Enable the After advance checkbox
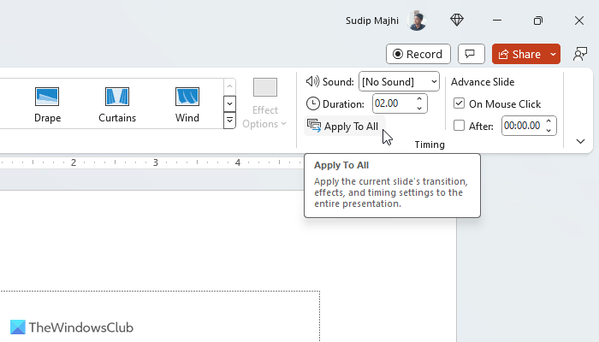599x342 pixels. pos(460,126)
